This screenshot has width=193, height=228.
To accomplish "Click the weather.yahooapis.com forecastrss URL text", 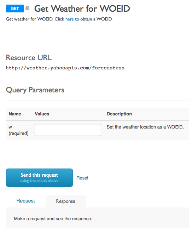I will pos(65,68).
